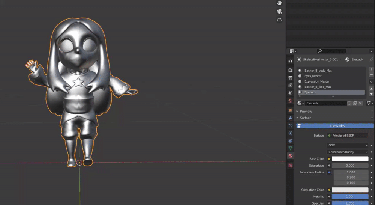Click the Subsurface Radius node socket dot
This screenshot has height=205, width=375.
(x=329, y=172)
